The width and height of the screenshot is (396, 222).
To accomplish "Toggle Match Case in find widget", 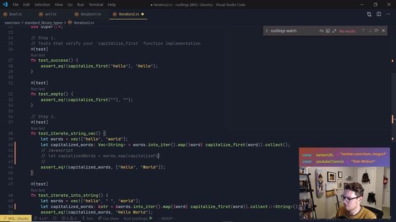I will 321,31.
